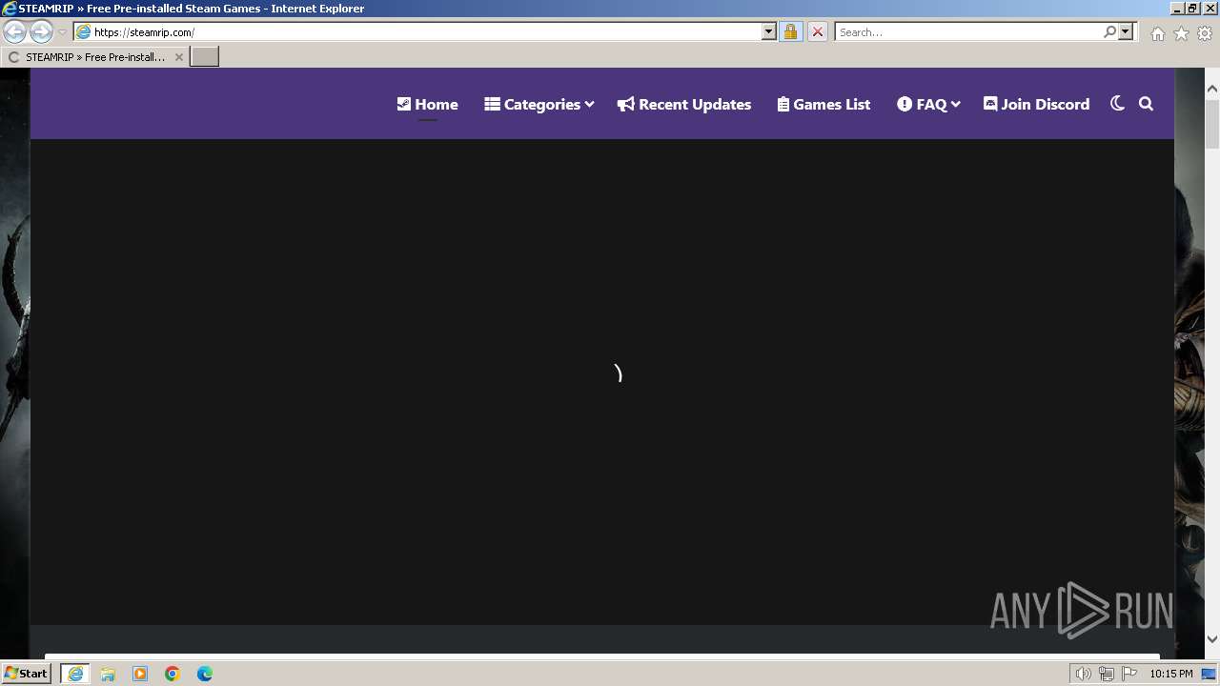Click the page scrollbar up arrow
Image resolution: width=1220 pixels, height=686 pixels.
(1212, 89)
